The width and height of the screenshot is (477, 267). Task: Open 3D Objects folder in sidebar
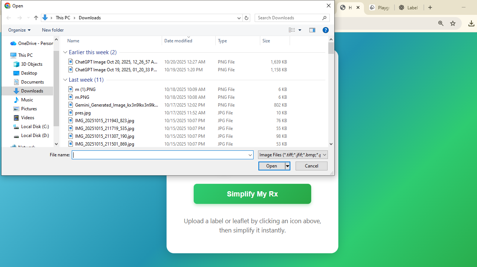click(28, 64)
